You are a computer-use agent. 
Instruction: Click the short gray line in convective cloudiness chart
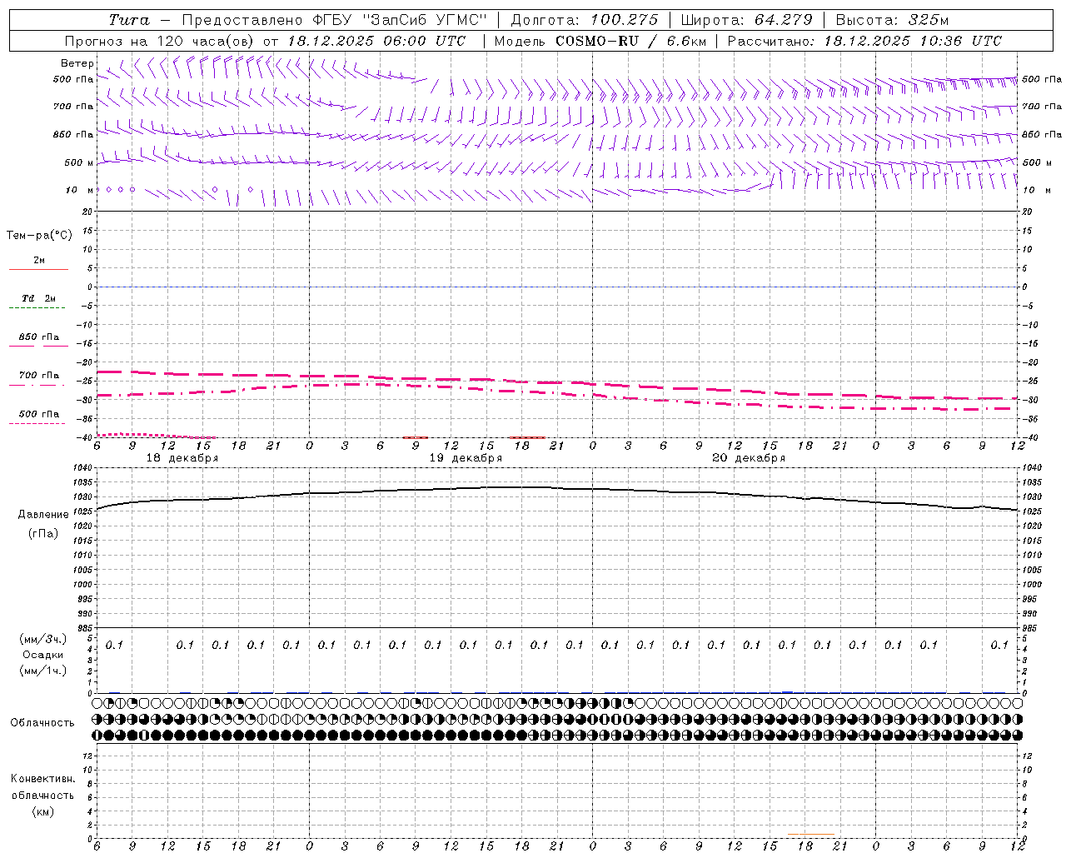(x=810, y=835)
